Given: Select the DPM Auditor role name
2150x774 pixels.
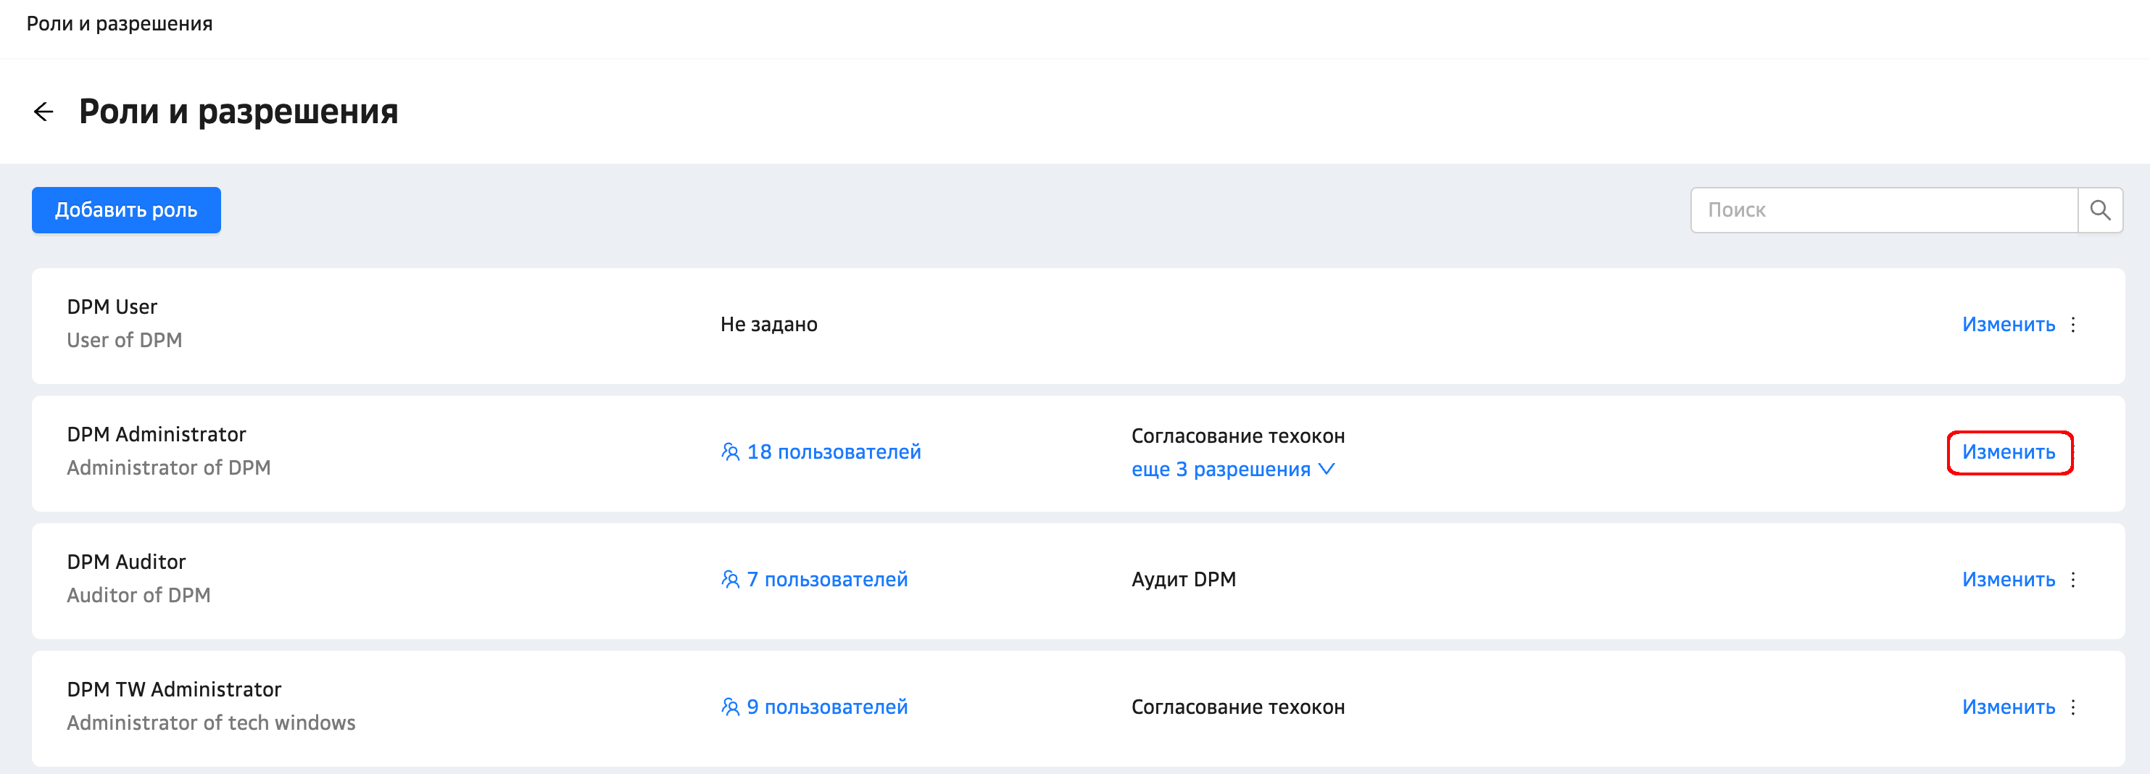Looking at the screenshot, I should (126, 562).
